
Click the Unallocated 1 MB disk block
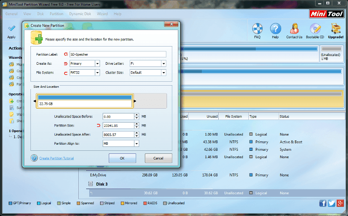(331, 53)
